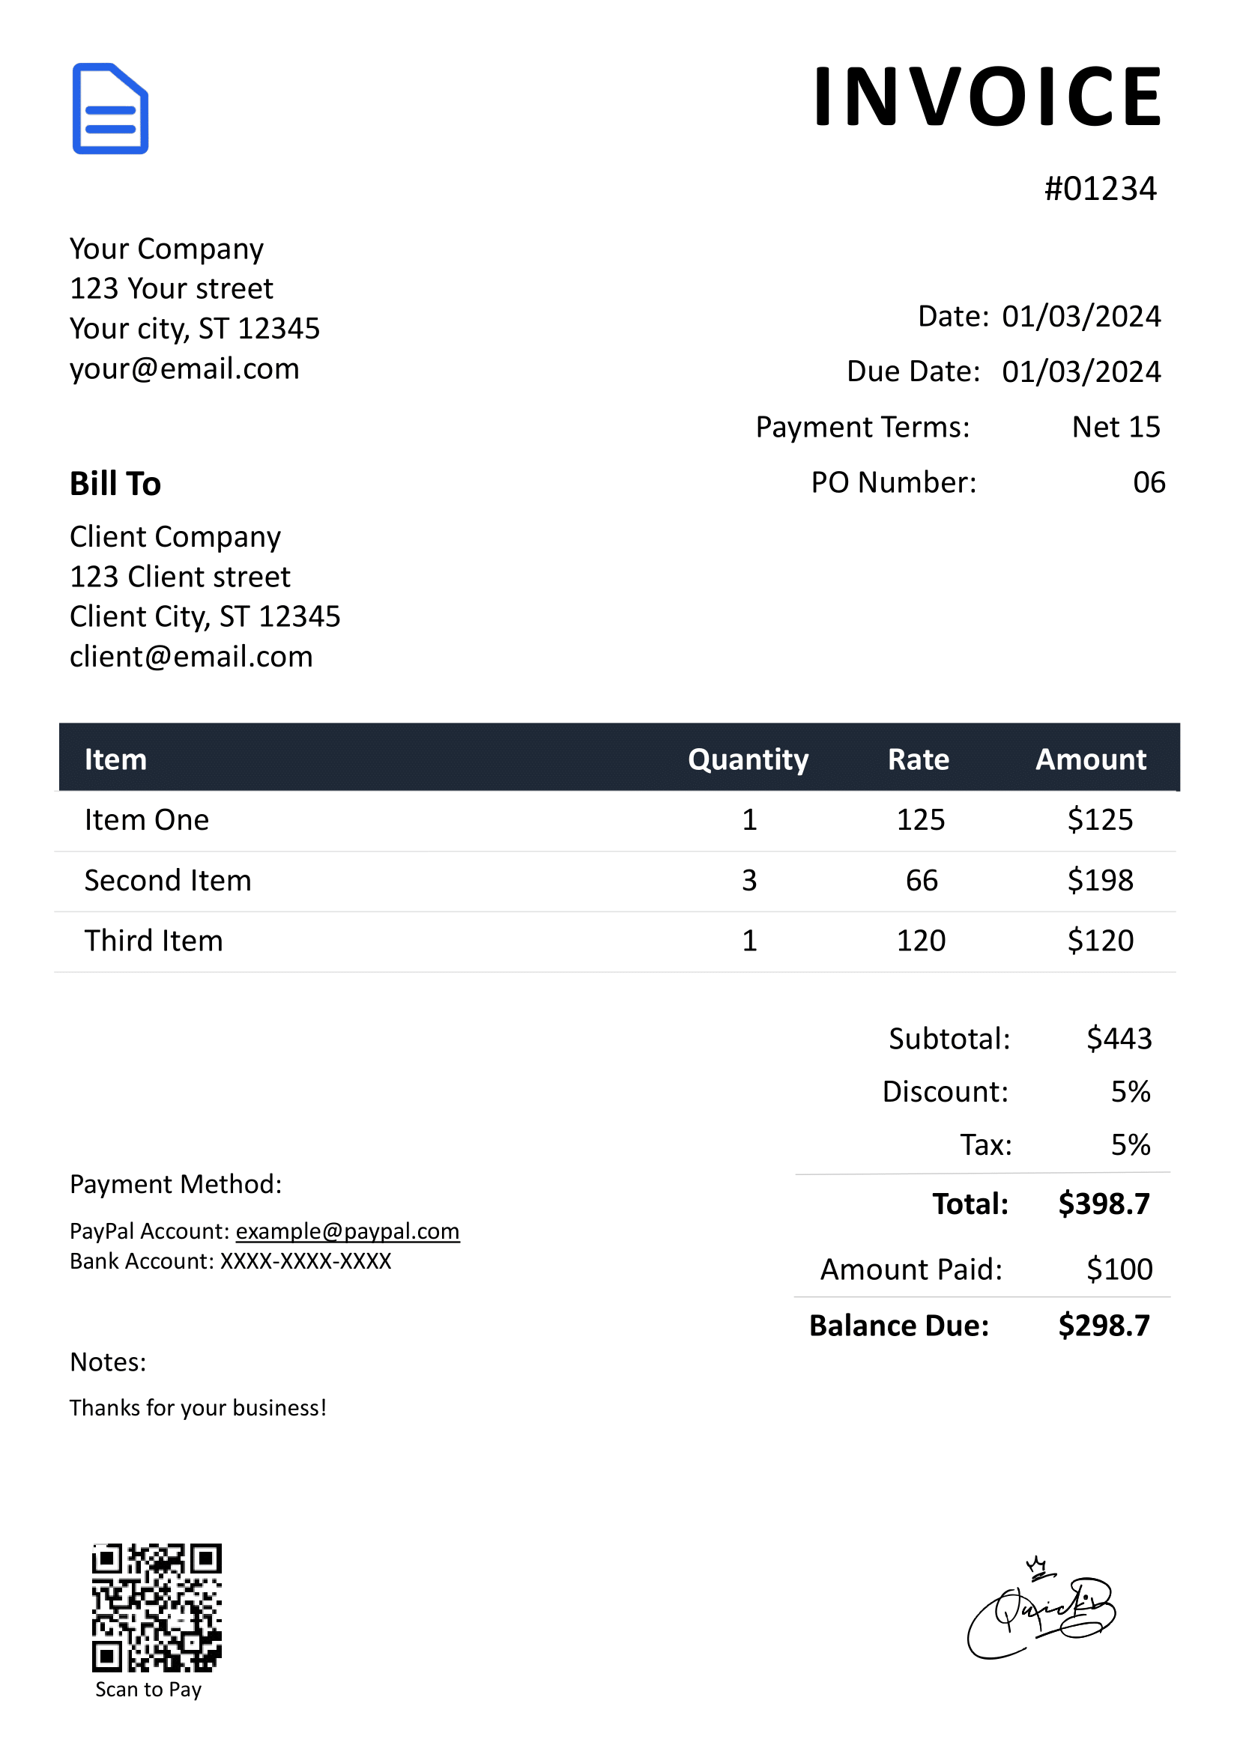Select the Second Item row name
This screenshot has width=1240, height=1751.
click(x=168, y=880)
